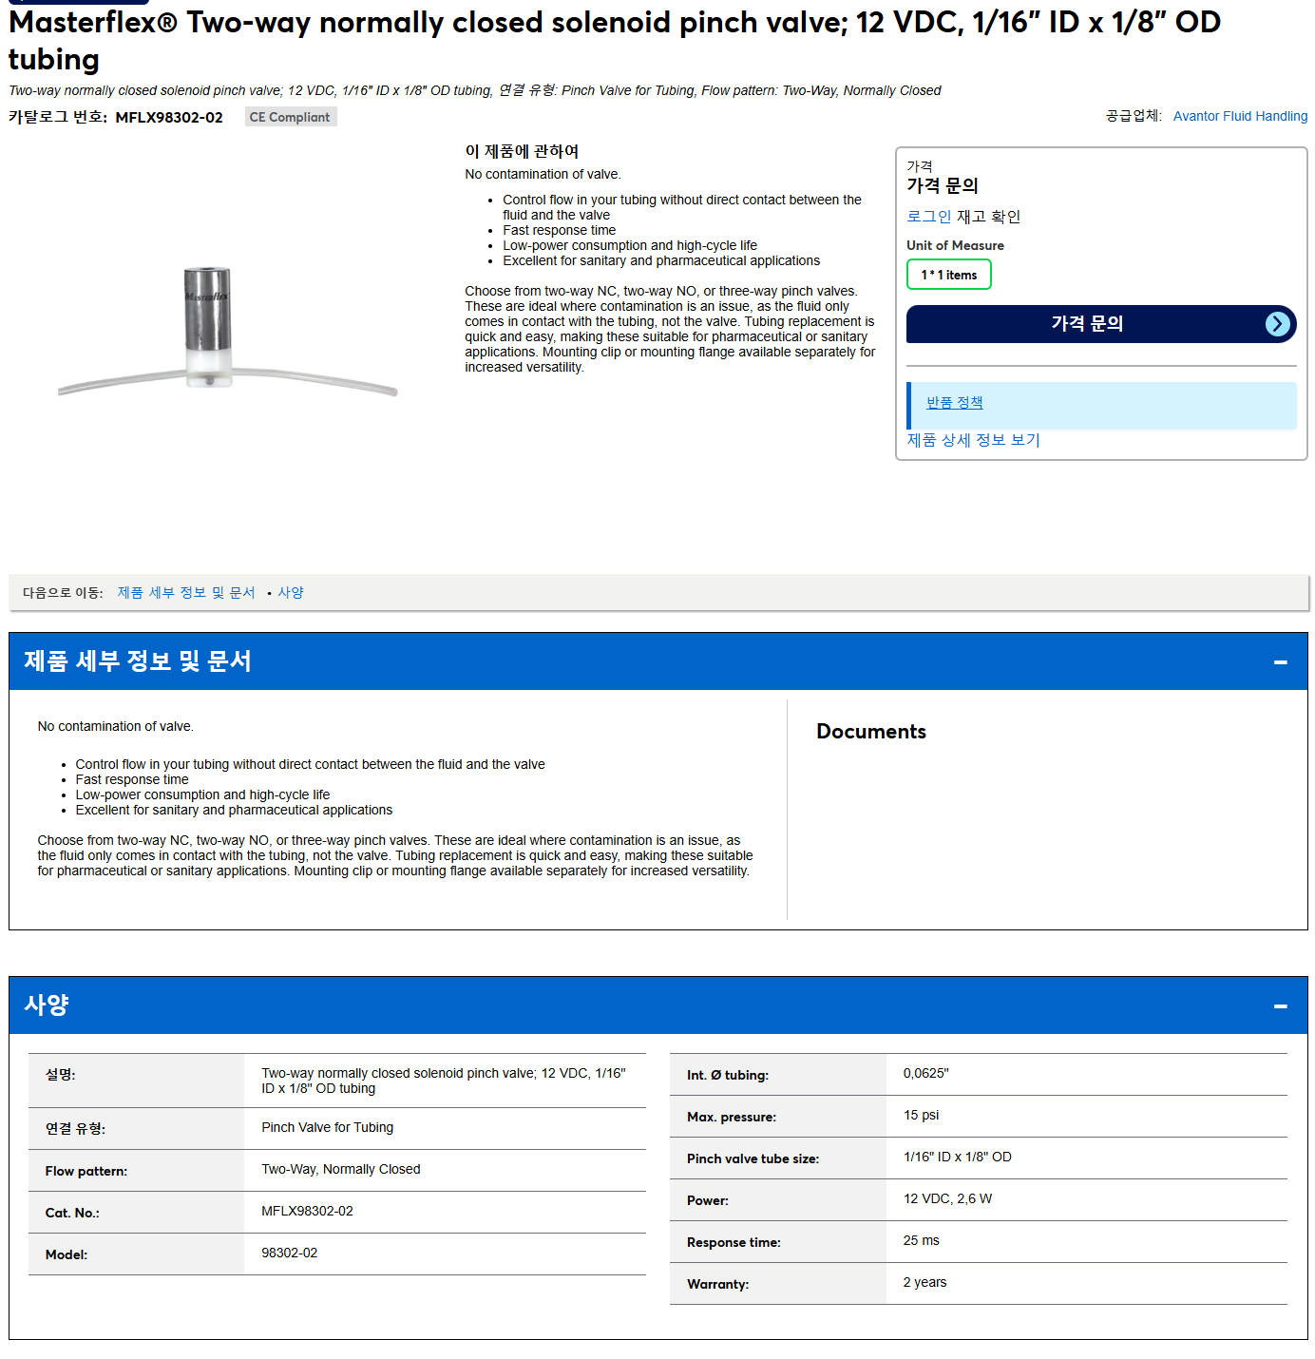Jump to 사양 anchor link
Screen dimensions: 1315x1359
tap(291, 592)
